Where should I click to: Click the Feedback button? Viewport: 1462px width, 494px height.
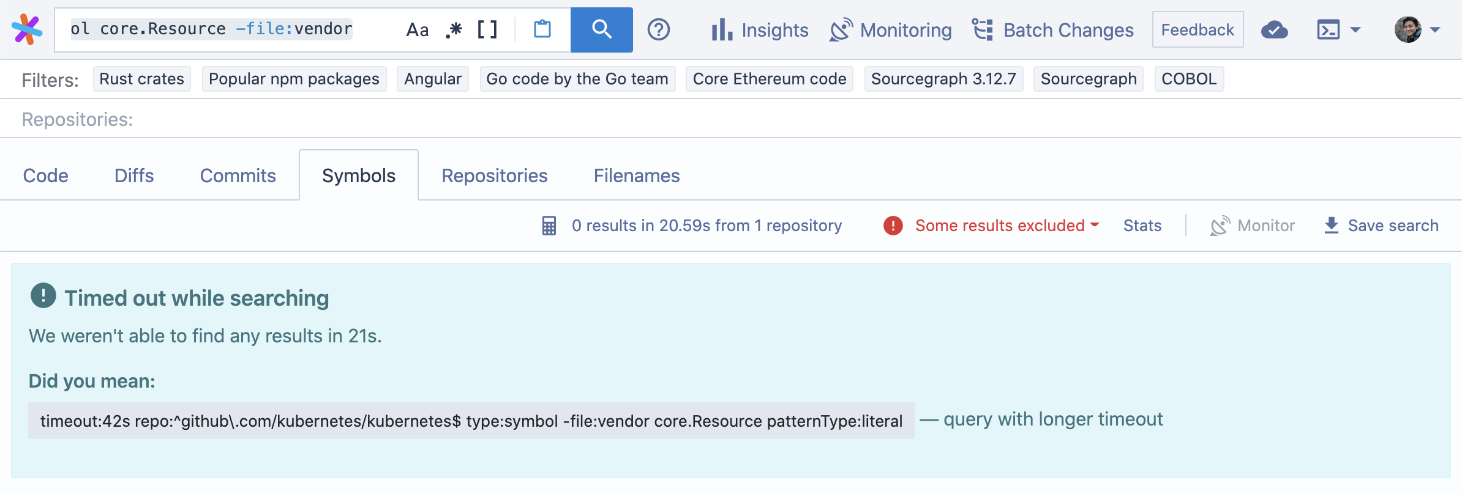click(1197, 29)
